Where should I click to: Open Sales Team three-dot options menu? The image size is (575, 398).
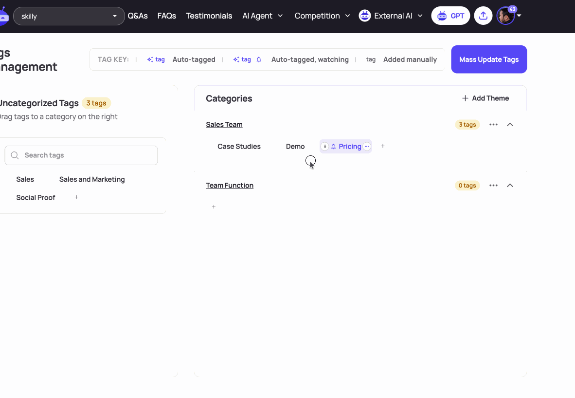pyautogui.click(x=493, y=125)
